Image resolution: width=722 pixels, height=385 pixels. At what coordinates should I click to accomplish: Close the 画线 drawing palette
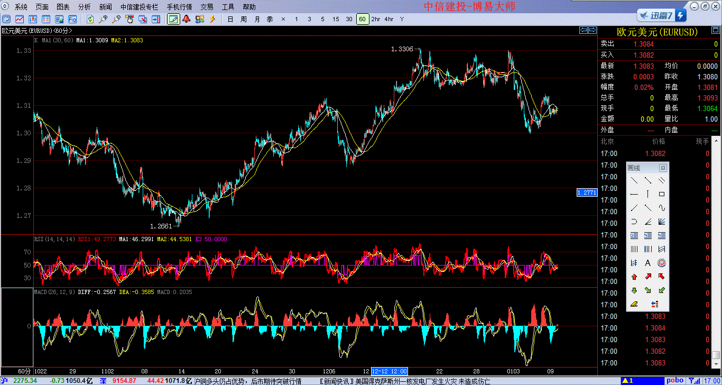point(663,168)
